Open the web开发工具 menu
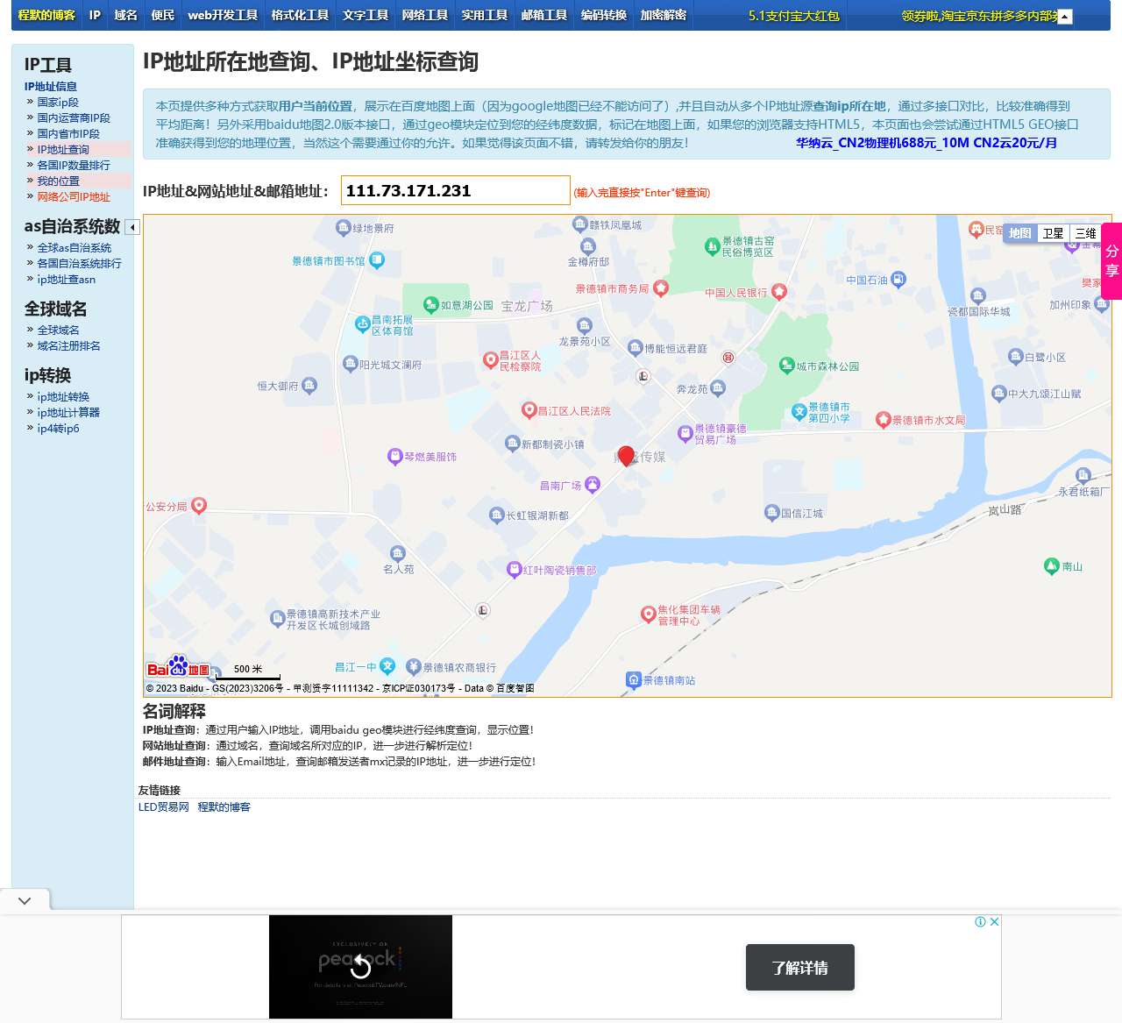The height and width of the screenshot is (1023, 1122). pos(223,14)
